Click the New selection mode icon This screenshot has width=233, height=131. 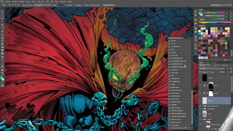[10, 5]
